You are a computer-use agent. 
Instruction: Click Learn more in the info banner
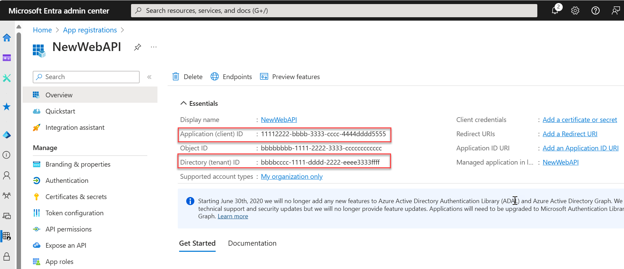point(233,216)
